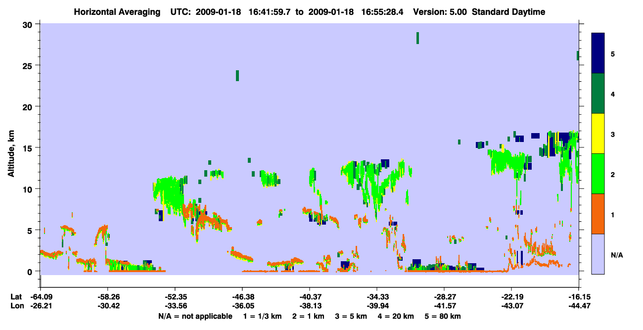Click the longitude value -33.56

175,306
